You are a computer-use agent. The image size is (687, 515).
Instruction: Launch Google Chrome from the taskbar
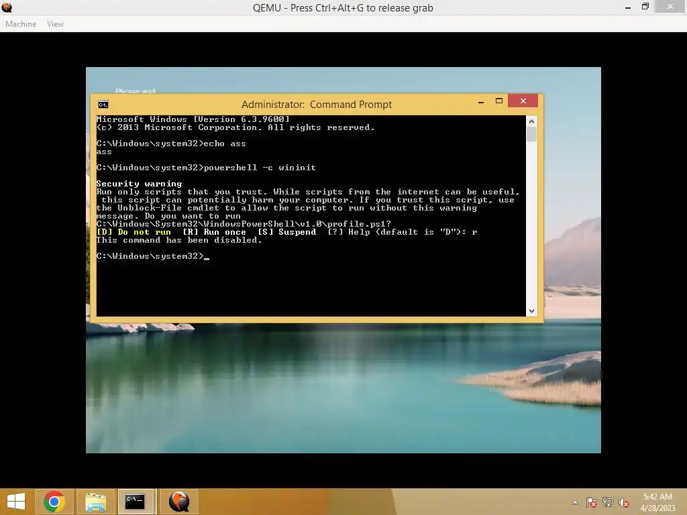pyautogui.click(x=54, y=502)
